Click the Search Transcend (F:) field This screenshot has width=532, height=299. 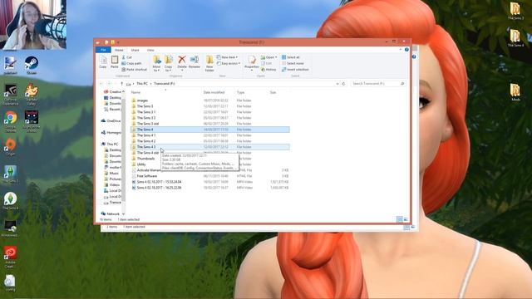coord(378,83)
